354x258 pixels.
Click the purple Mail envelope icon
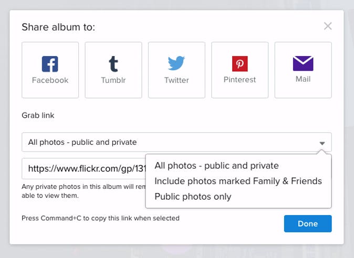[x=303, y=63]
